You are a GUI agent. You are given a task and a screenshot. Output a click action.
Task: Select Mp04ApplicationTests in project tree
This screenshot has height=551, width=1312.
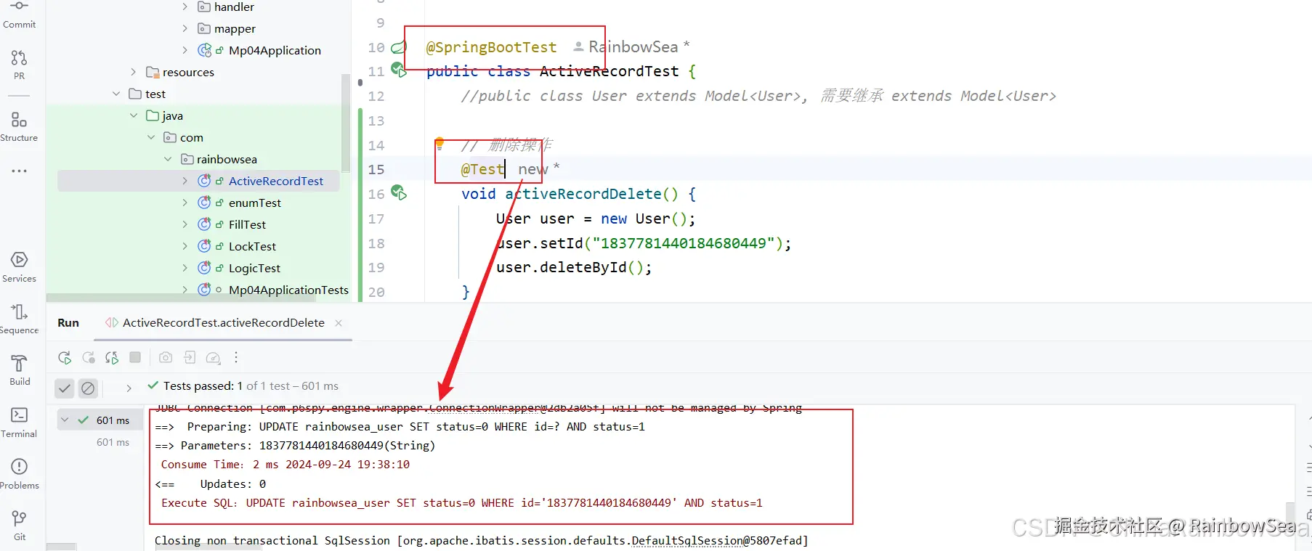click(288, 290)
